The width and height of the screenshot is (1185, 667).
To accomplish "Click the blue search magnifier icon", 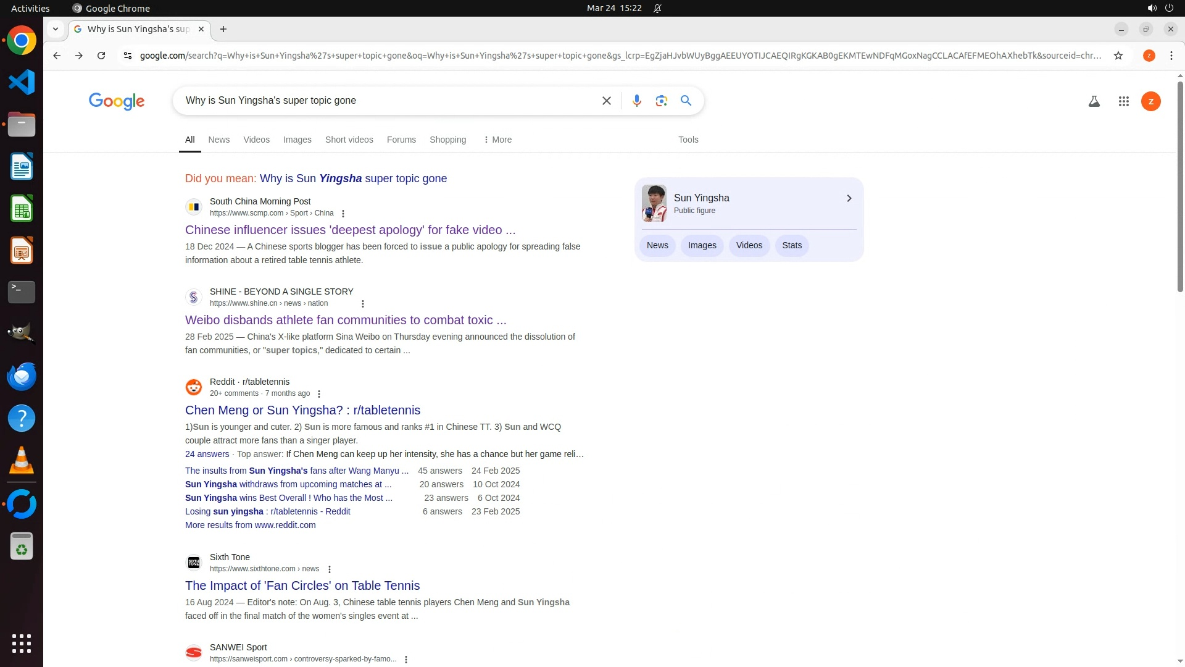I will [686, 101].
